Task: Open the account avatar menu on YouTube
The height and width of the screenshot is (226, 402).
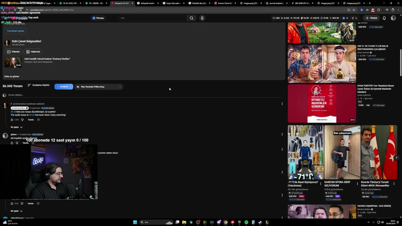Action: (393, 18)
